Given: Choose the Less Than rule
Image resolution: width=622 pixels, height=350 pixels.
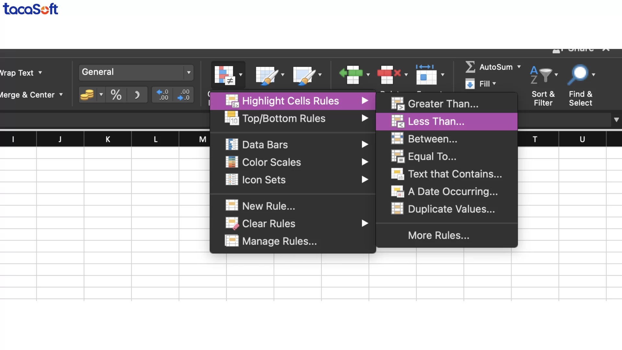Looking at the screenshot, I should [x=435, y=121].
